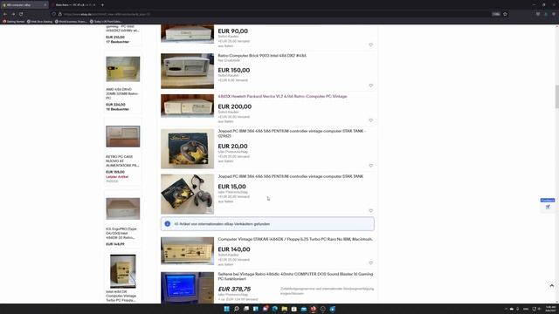The width and height of the screenshot is (559, 314).
Task: Click the browser address bar URL
Action: [107, 14]
